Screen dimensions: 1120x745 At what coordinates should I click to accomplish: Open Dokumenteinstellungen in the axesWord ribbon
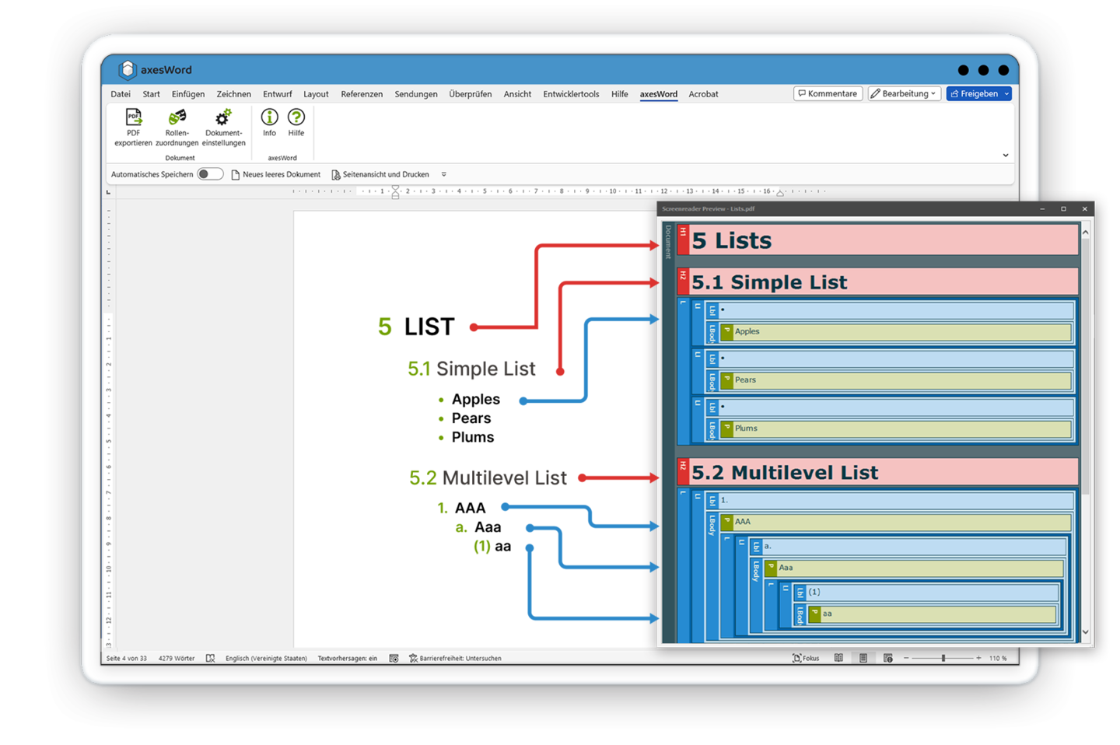[x=223, y=127]
